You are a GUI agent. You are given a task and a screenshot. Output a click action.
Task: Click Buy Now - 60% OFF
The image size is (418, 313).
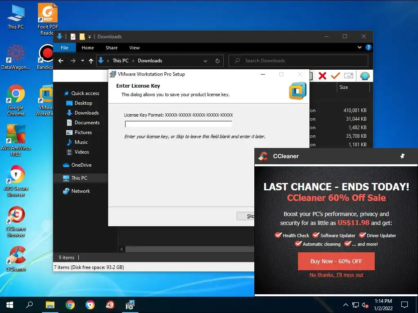(x=336, y=261)
